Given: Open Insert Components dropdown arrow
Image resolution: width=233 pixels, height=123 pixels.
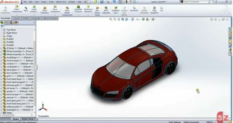Looking at the screenshot, I should coord(17,15).
